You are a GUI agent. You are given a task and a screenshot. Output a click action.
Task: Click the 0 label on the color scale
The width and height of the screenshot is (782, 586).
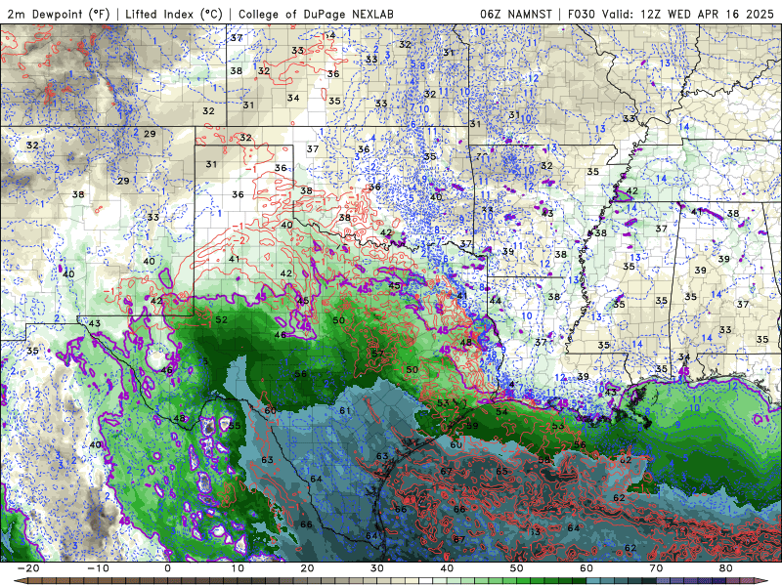(167, 568)
